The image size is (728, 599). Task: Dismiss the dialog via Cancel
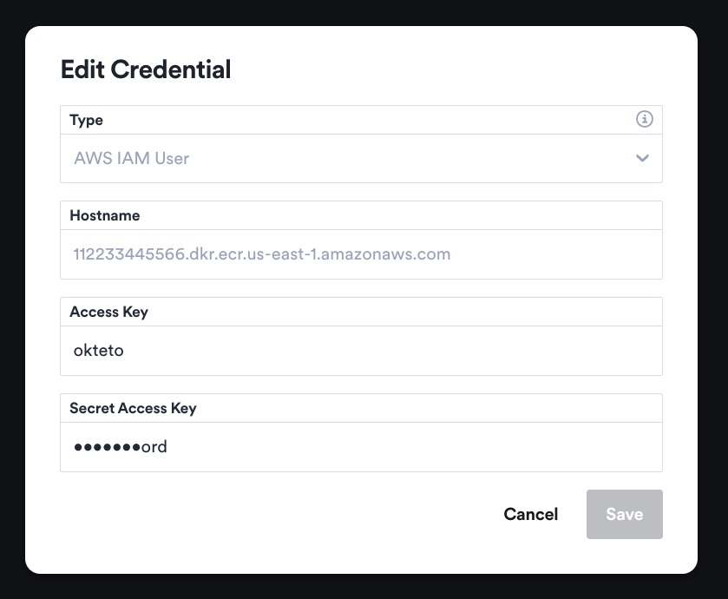(530, 514)
